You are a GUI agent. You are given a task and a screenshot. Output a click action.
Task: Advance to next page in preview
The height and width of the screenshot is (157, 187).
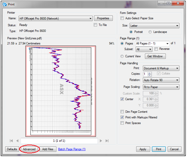101,141
